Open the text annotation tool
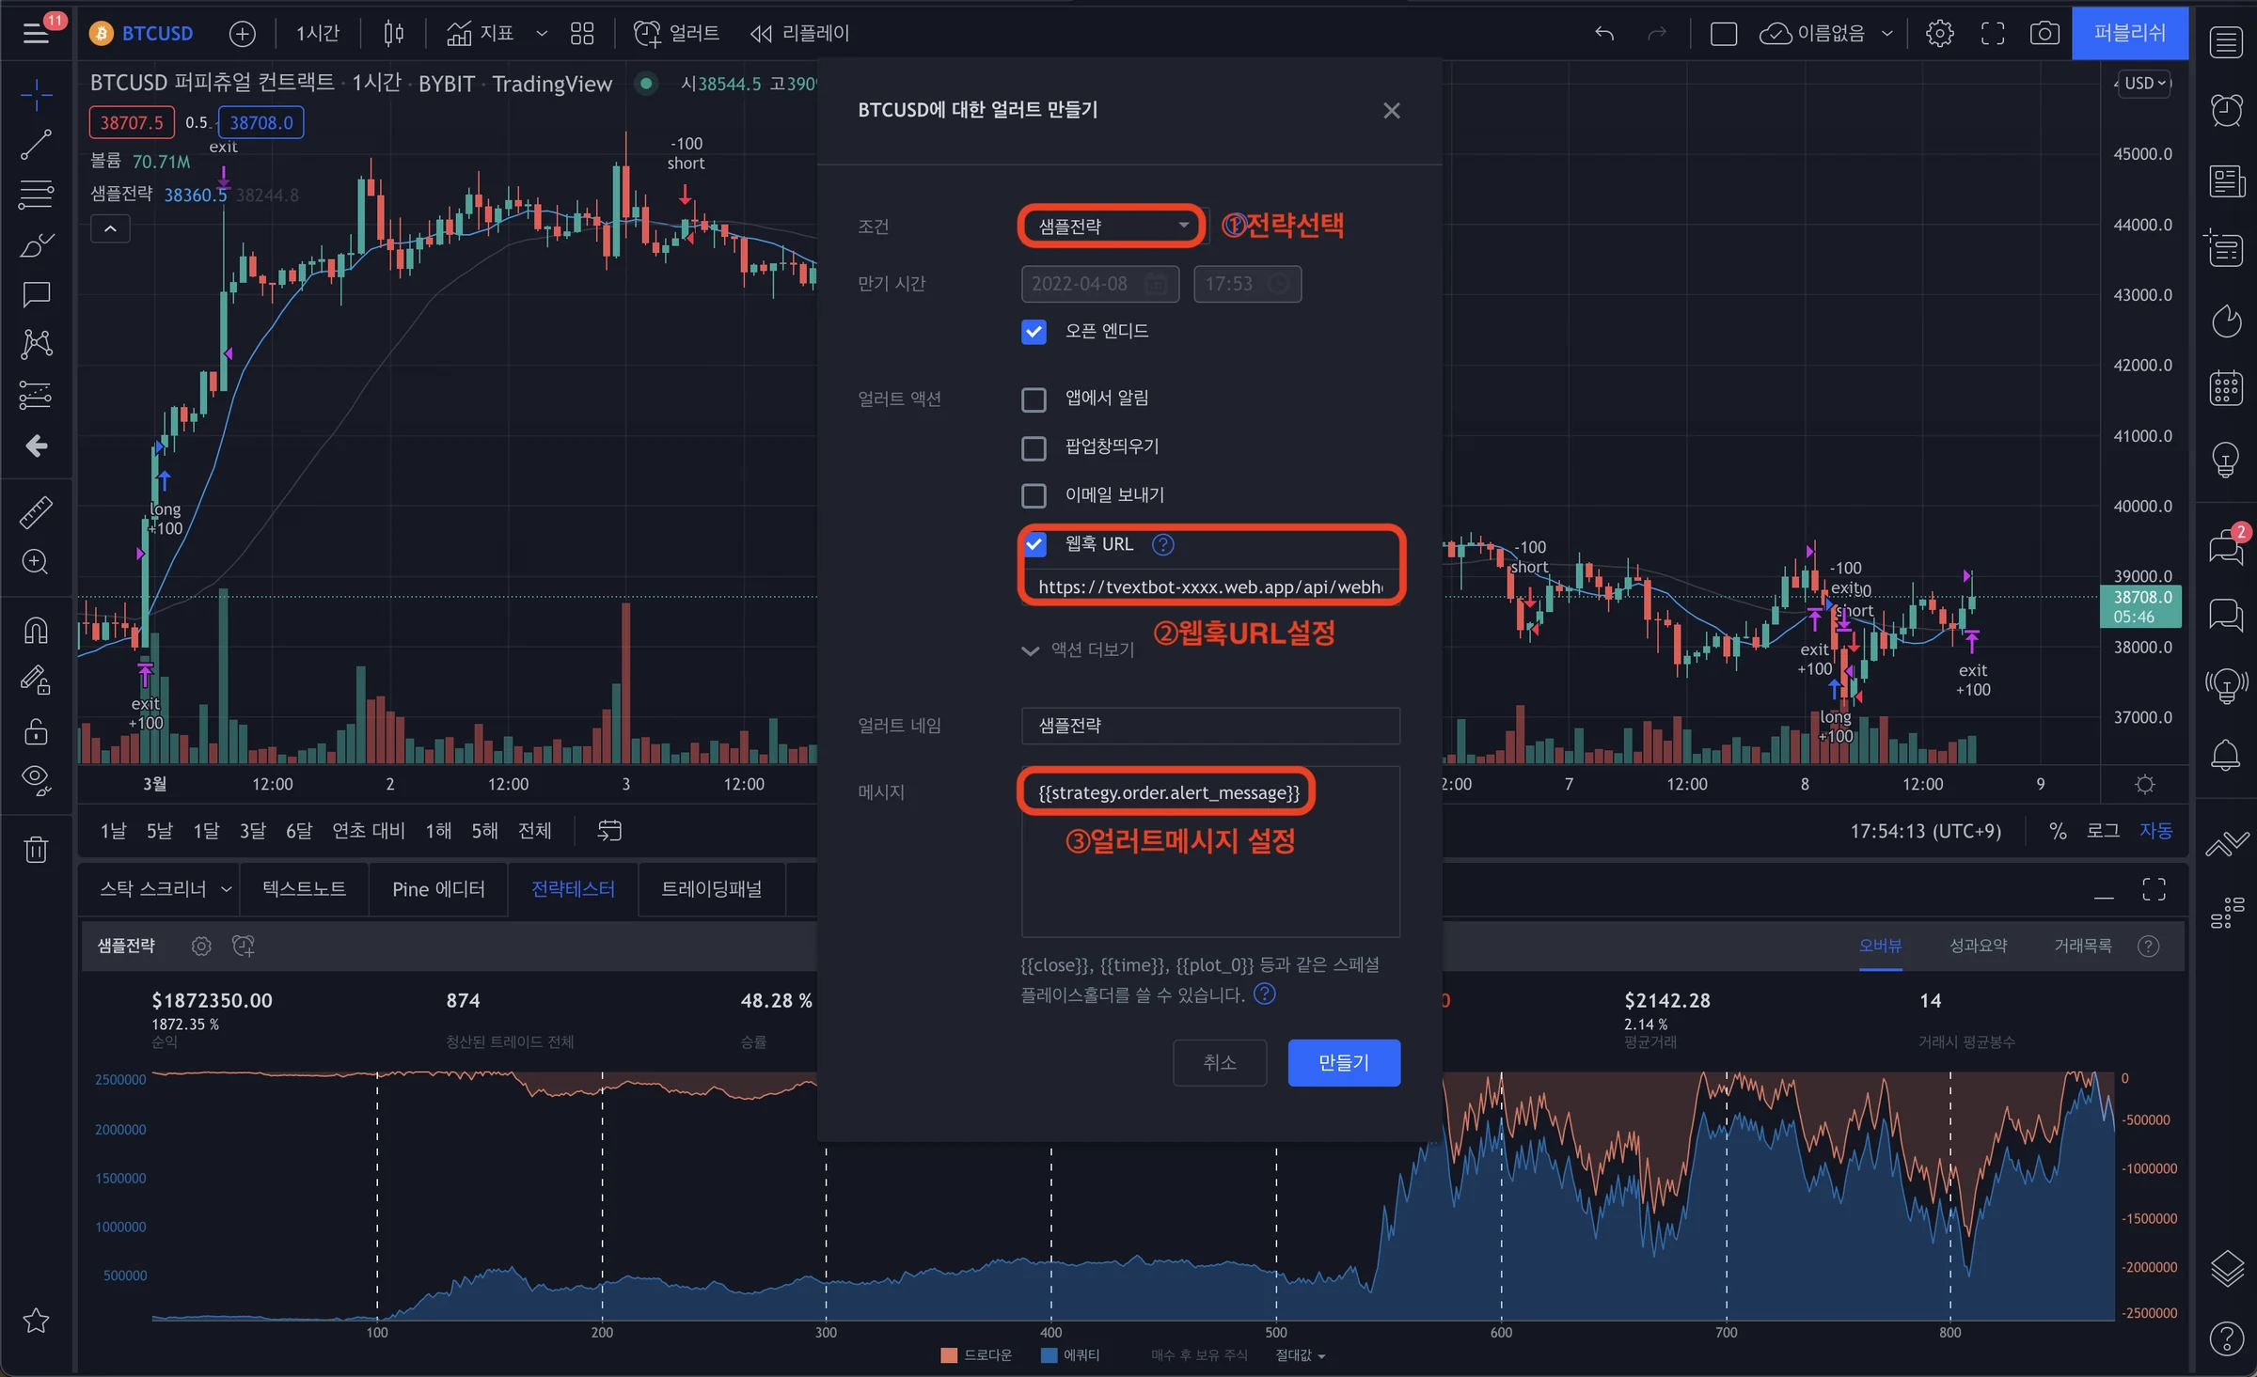Image resolution: width=2257 pixels, height=1377 pixels. [36, 294]
